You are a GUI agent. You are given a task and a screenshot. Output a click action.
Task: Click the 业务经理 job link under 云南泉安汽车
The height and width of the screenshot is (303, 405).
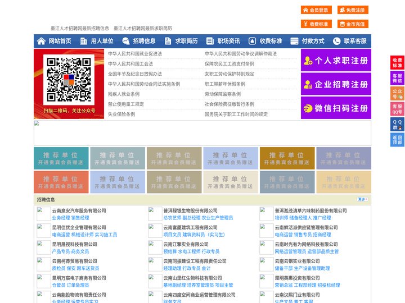click(61, 218)
